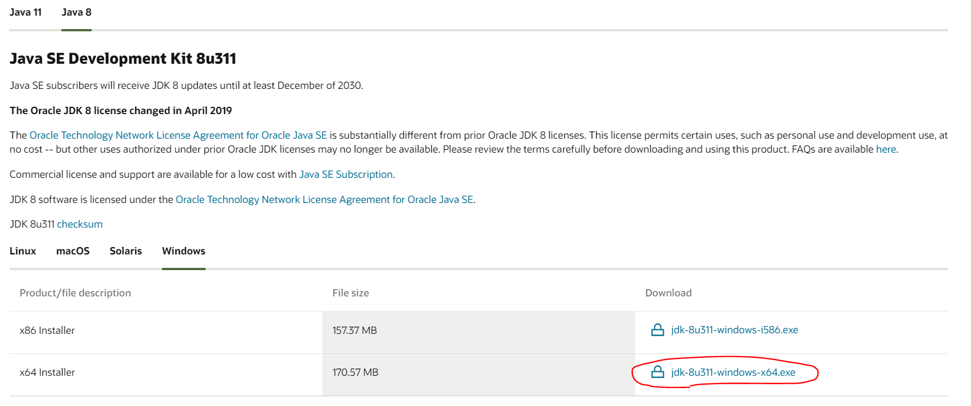Switch to the Java 11 tab
Screen dimensions: 971x406
[26, 12]
